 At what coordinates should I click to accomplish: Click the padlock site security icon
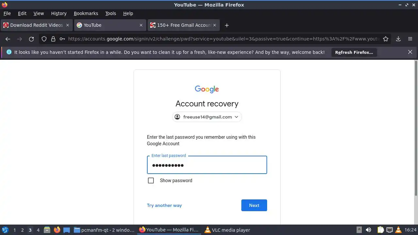53,39
